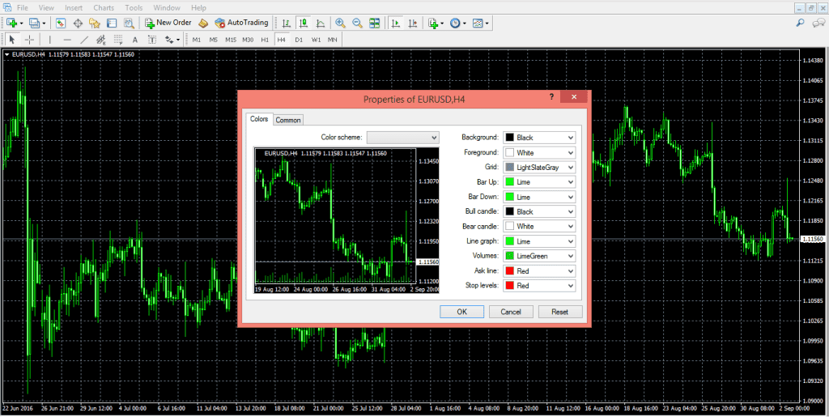Open the Bull candle color dropdown

539,211
